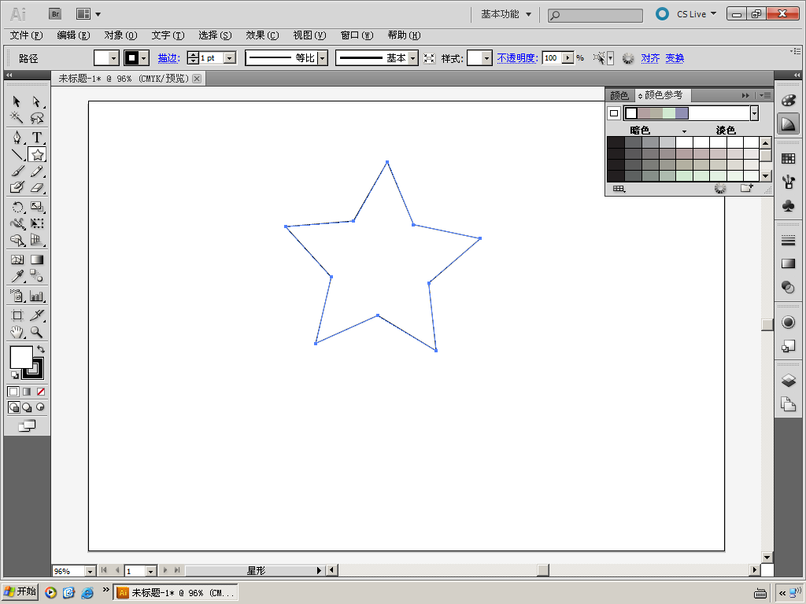Screen dimensions: 806x604
Task: Pick the purple swatch in harmony strip
Action: pos(682,113)
